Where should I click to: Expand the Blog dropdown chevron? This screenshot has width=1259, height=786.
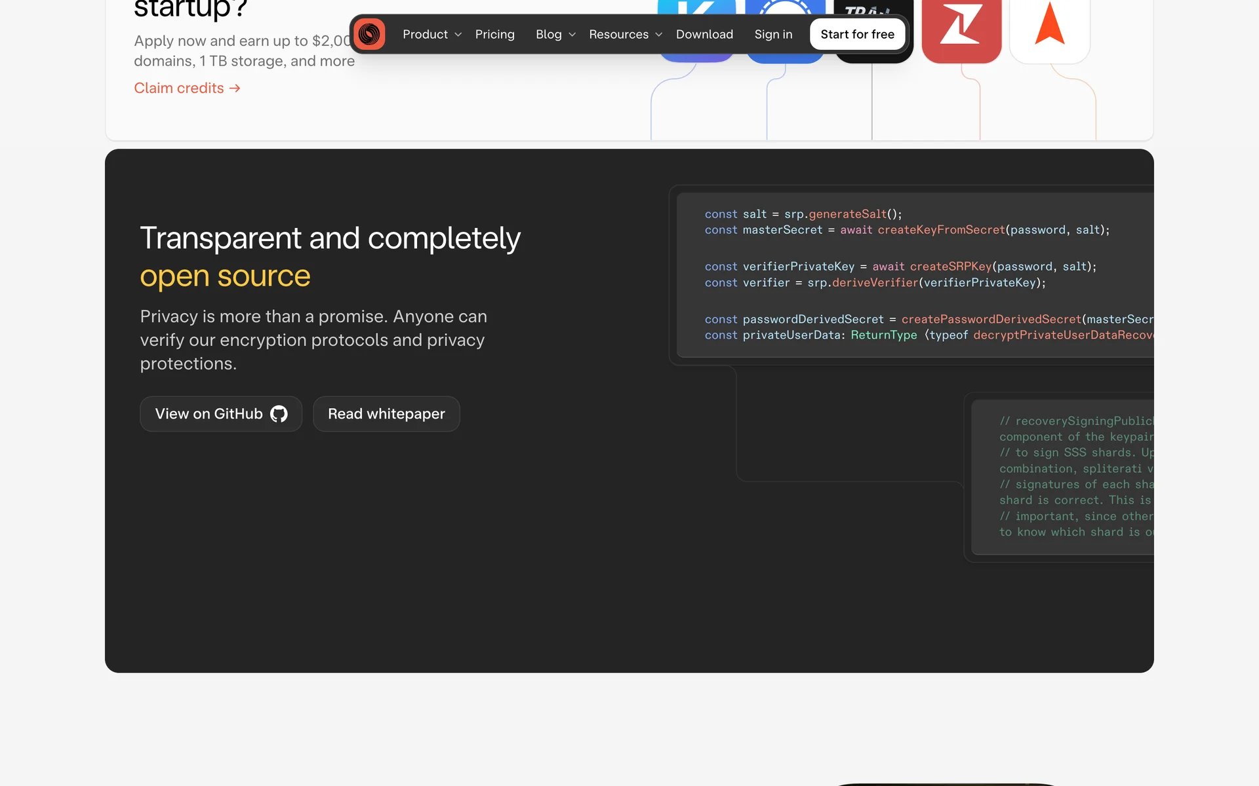pyautogui.click(x=572, y=35)
